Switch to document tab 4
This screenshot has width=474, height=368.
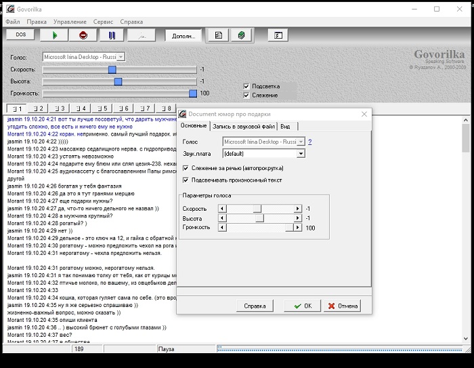81,108
